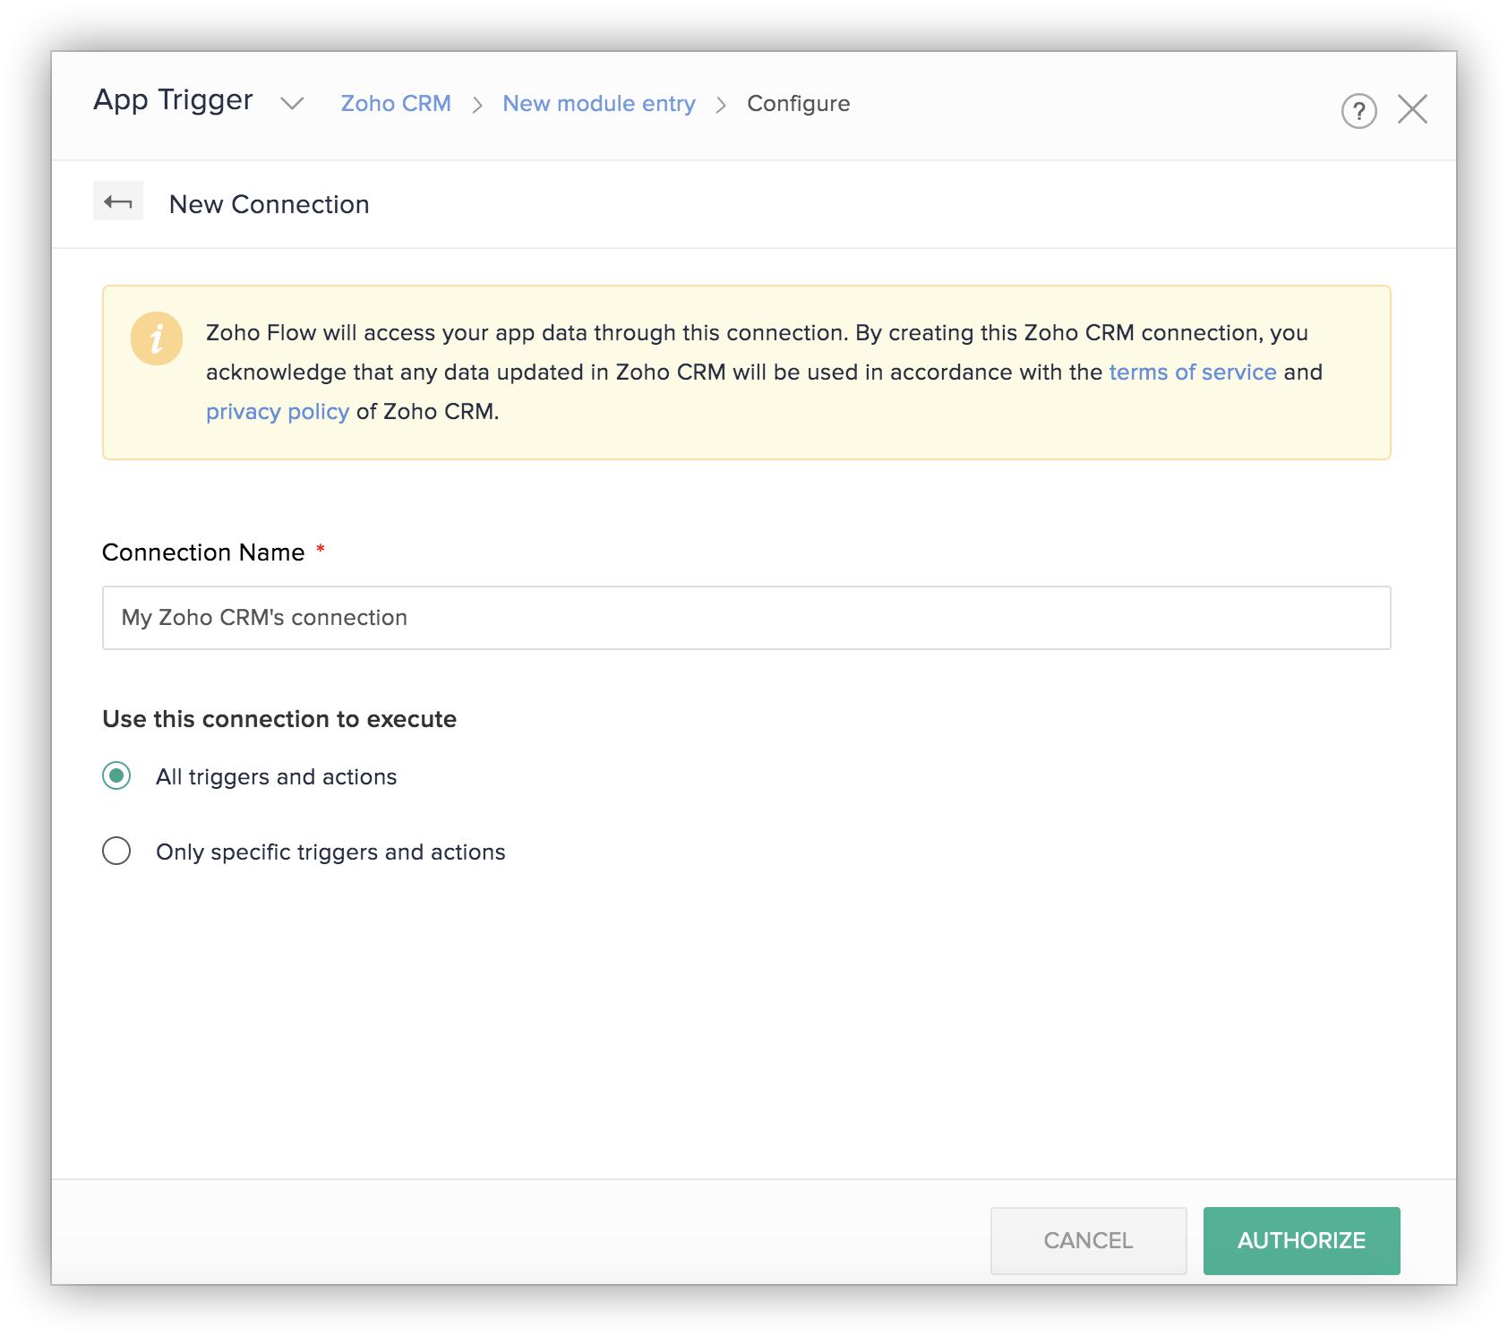Click the New Connection heading
This screenshot has height=1336, width=1508.
pos(269,204)
